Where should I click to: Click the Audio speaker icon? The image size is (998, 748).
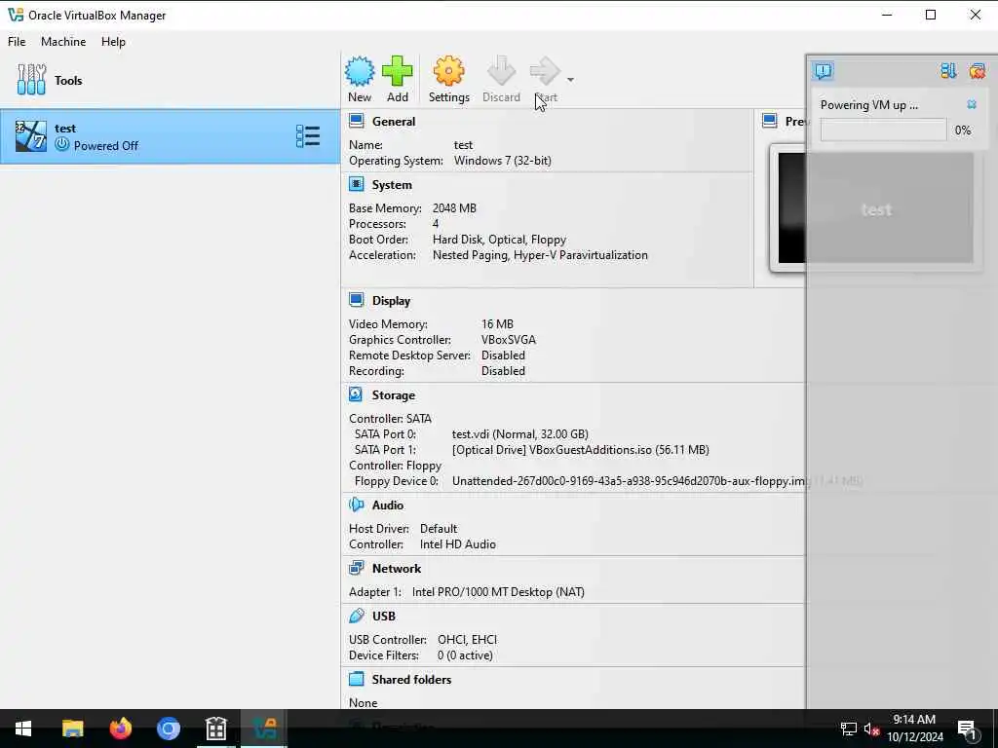coord(357,505)
